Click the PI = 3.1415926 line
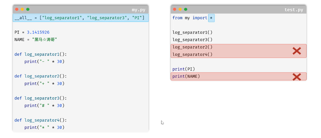This screenshot has height=138, width=321. [x=32, y=32]
